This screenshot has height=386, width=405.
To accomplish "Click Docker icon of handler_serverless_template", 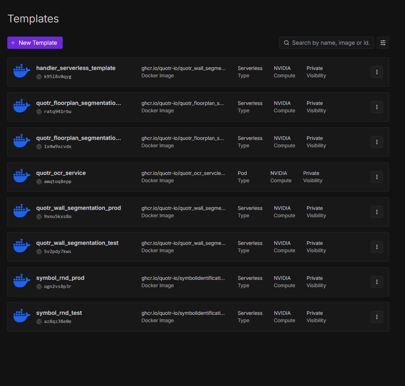I will pos(21,72).
